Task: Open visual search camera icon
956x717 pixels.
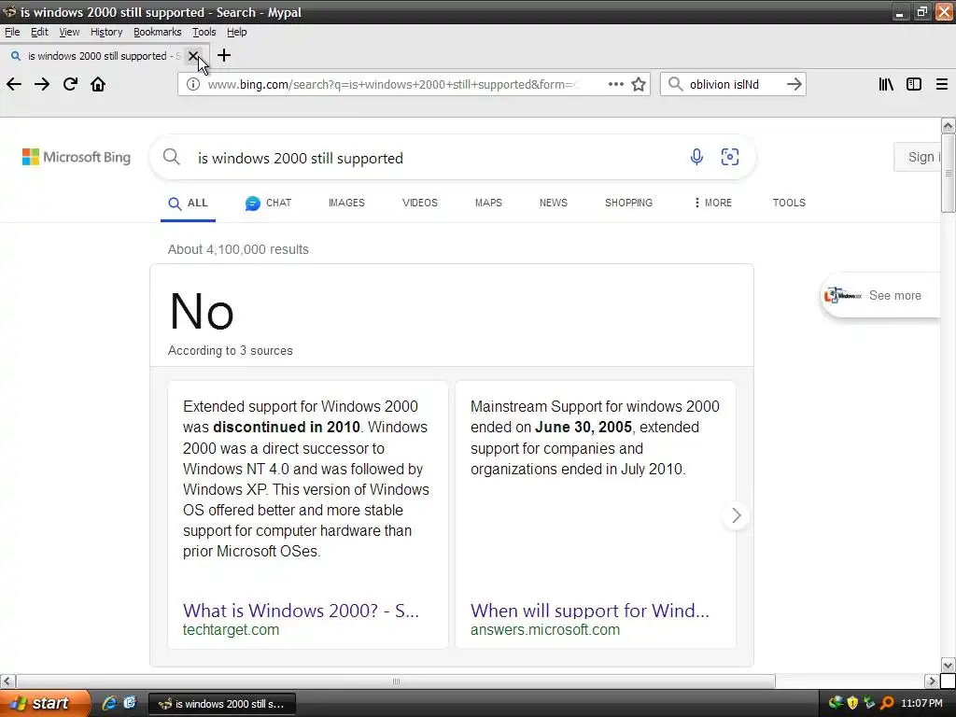Action: point(730,157)
